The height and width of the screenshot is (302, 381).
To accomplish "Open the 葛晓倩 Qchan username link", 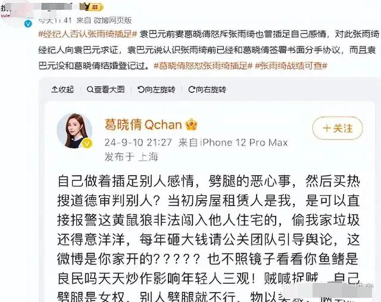I will 143,124.
